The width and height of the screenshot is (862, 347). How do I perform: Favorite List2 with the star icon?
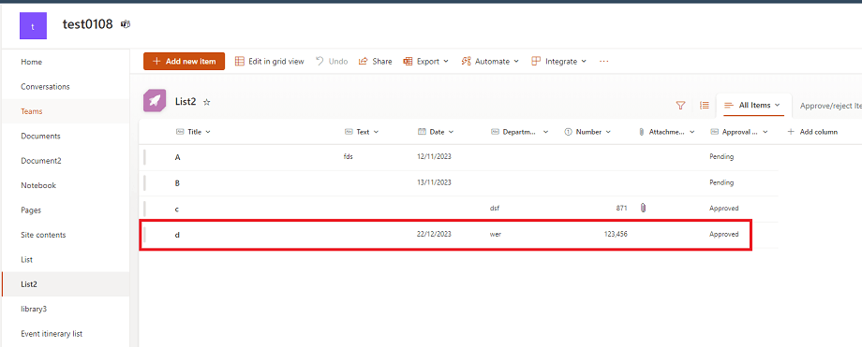207,102
